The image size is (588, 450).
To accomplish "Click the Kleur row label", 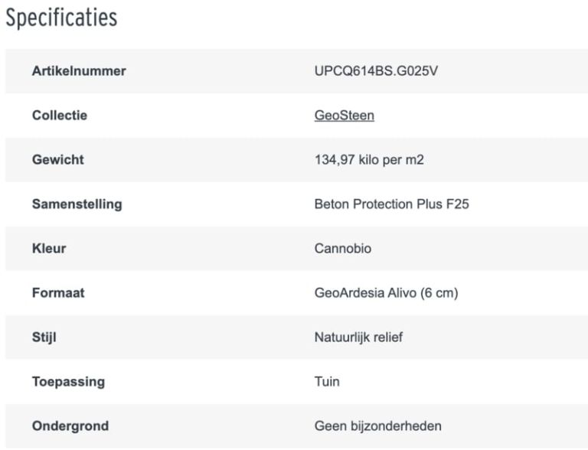I will click(49, 249).
